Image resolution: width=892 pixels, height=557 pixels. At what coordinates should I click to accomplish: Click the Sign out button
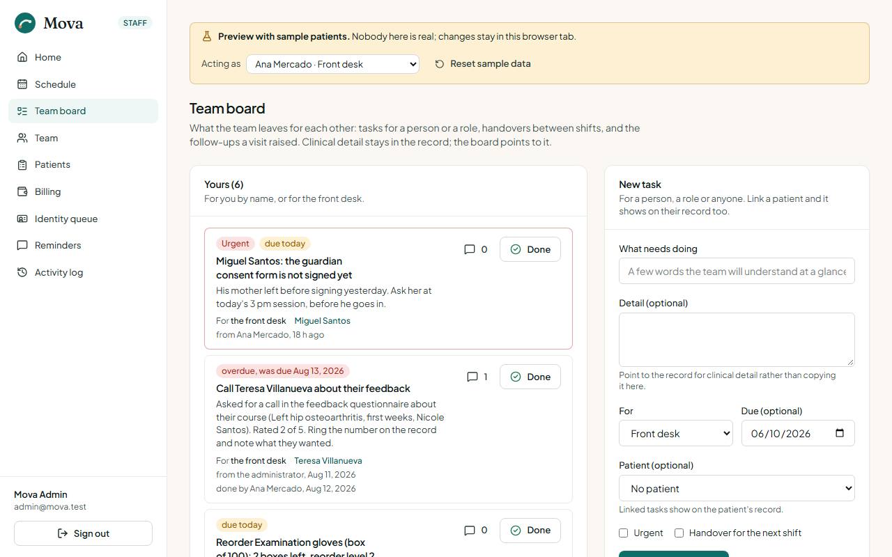click(x=83, y=533)
